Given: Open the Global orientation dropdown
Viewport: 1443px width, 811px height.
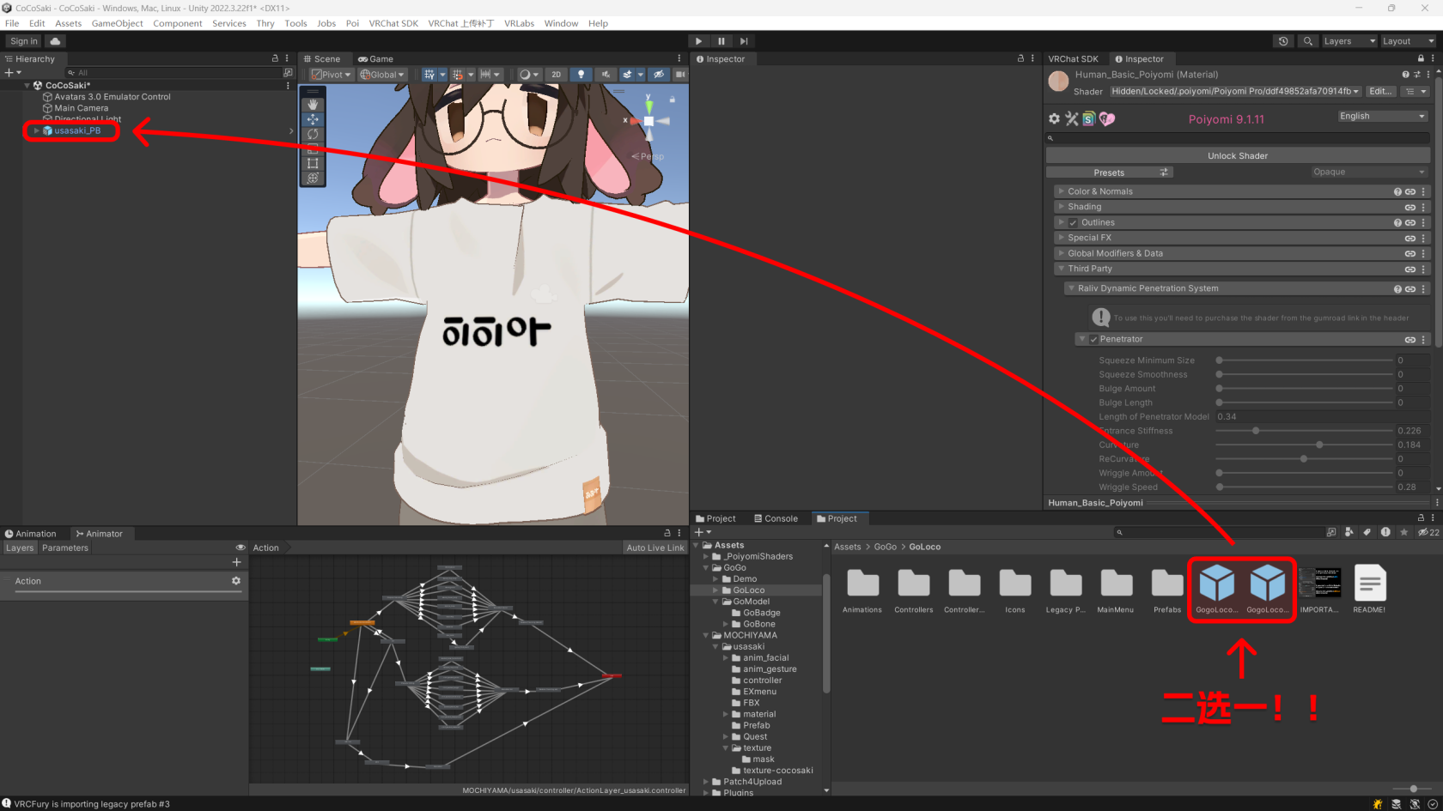Looking at the screenshot, I should pos(382,75).
